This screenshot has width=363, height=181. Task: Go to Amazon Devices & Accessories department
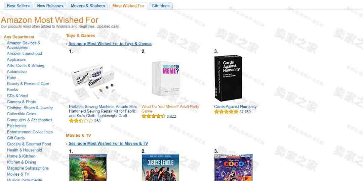24,45
